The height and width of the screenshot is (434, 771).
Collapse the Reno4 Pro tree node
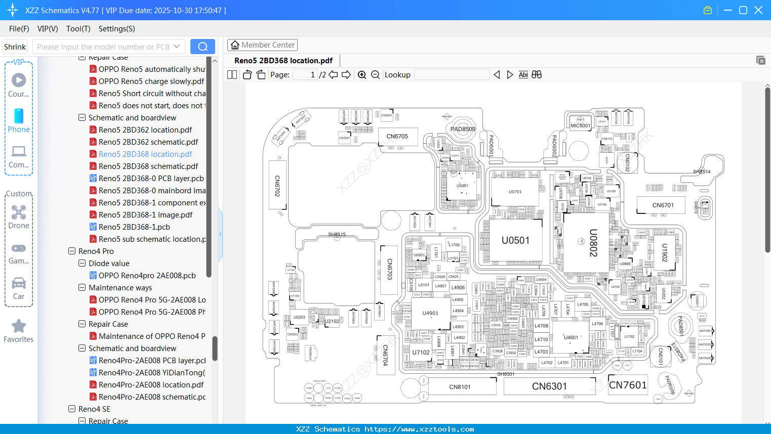click(x=71, y=251)
